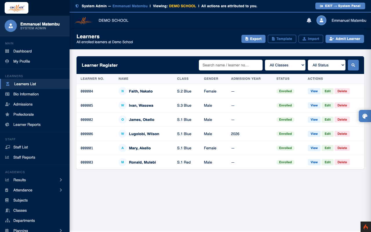Click the O avatar for James, Okello

[x=123, y=119]
